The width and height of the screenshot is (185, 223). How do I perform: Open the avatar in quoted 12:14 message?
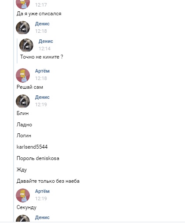click(x=26, y=45)
